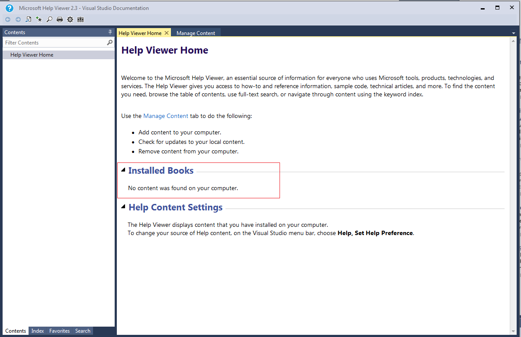Open the Manage Content link
The image size is (521, 337).
(166, 116)
